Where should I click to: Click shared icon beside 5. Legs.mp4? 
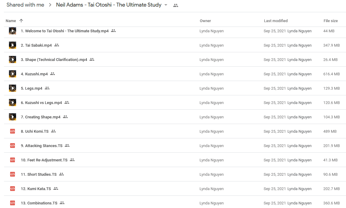(x=47, y=88)
